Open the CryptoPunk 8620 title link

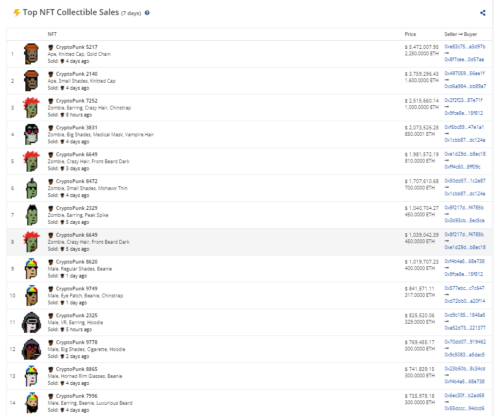point(77,262)
